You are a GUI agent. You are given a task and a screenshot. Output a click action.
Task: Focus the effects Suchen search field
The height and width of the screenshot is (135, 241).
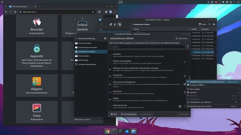[x=147, y=46]
